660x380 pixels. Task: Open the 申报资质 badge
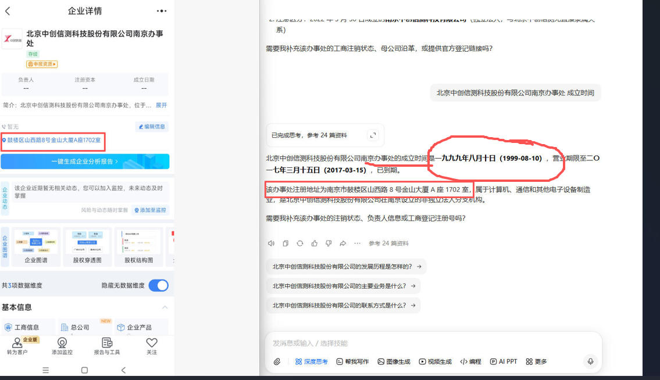pyautogui.click(x=42, y=64)
